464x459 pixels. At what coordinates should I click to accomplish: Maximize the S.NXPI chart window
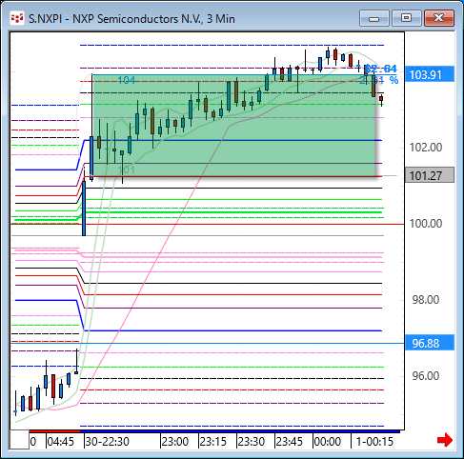click(x=407, y=18)
